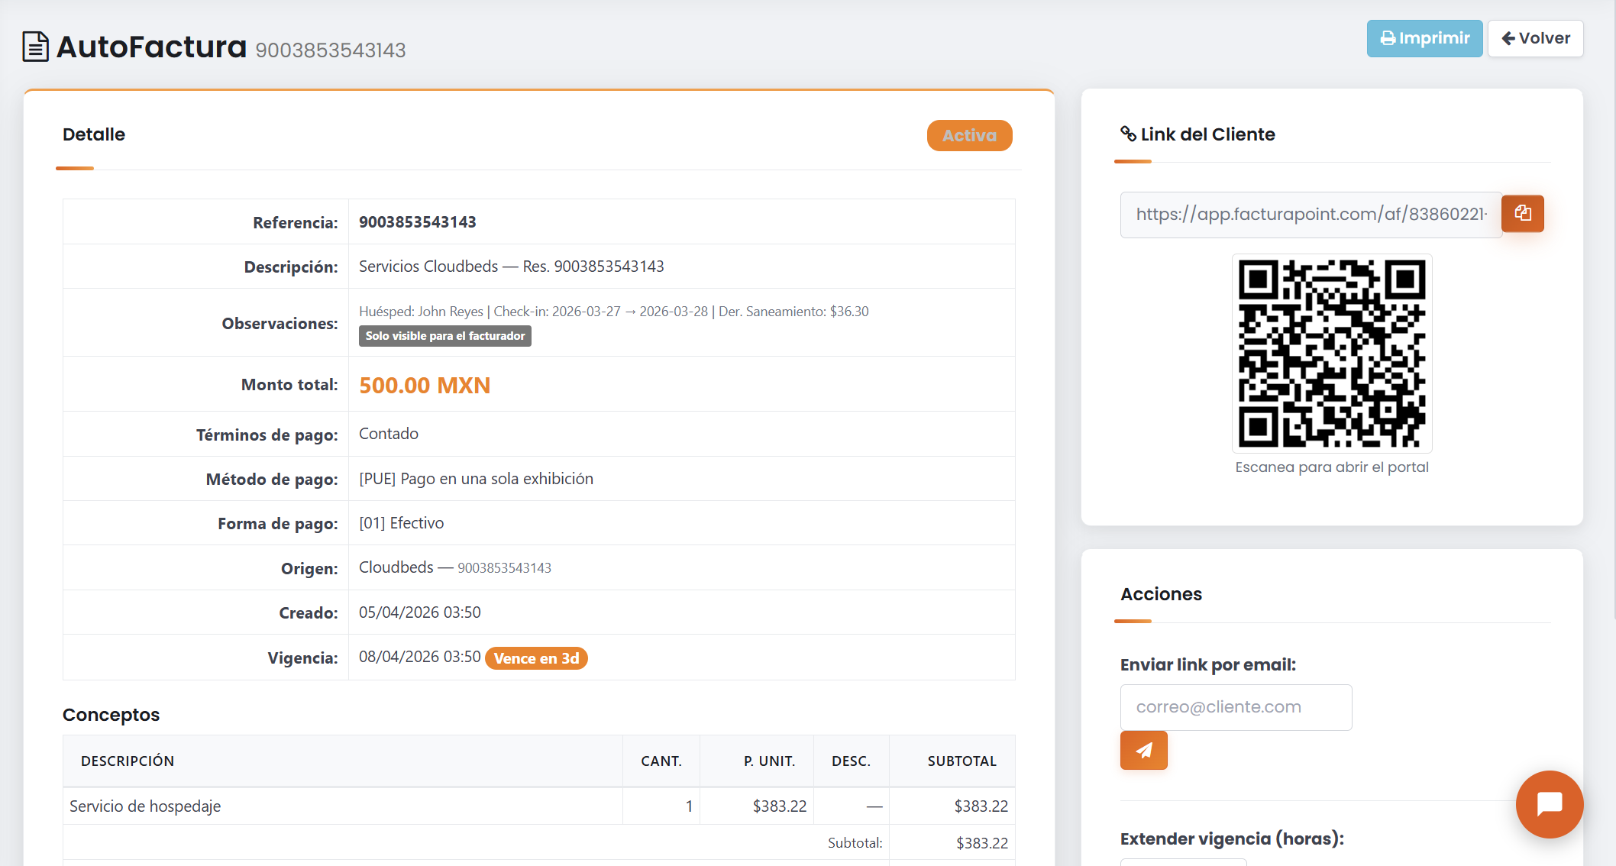The height and width of the screenshot is (866, 1616).
Task: Click the QR code image
Action: [x=1331, y=353]
